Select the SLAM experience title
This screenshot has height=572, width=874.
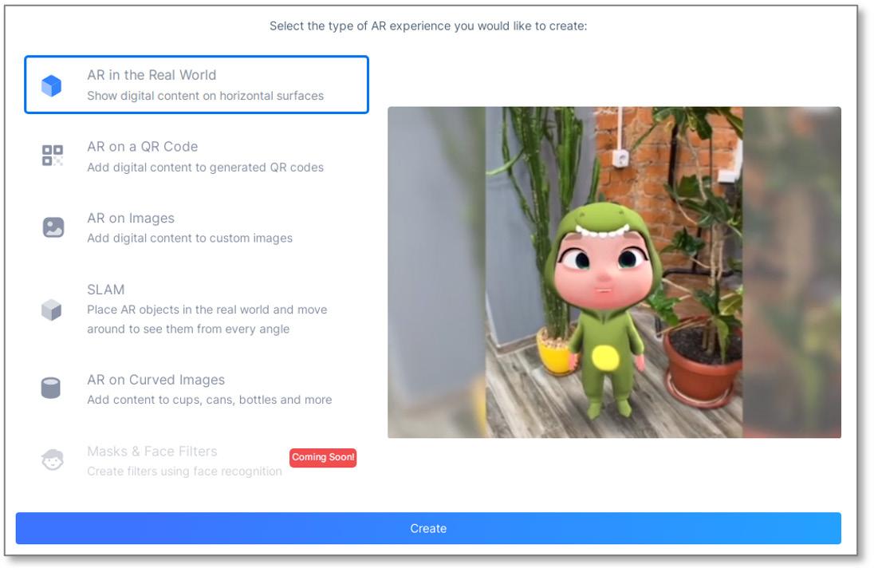pos(105,290)
